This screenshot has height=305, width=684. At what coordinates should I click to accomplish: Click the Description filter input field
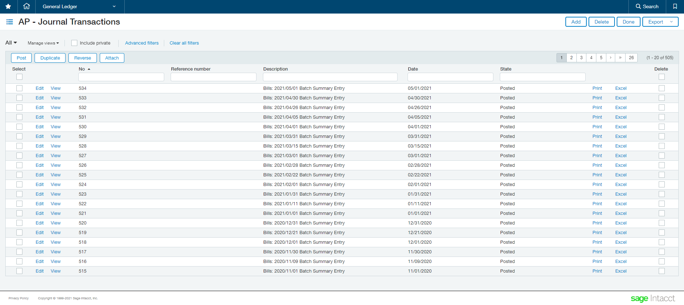tap(330, 77)
